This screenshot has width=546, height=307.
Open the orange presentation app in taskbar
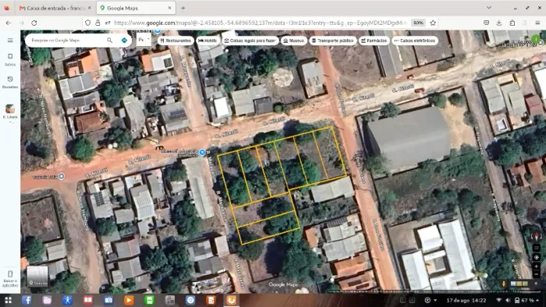click(211, 300)
